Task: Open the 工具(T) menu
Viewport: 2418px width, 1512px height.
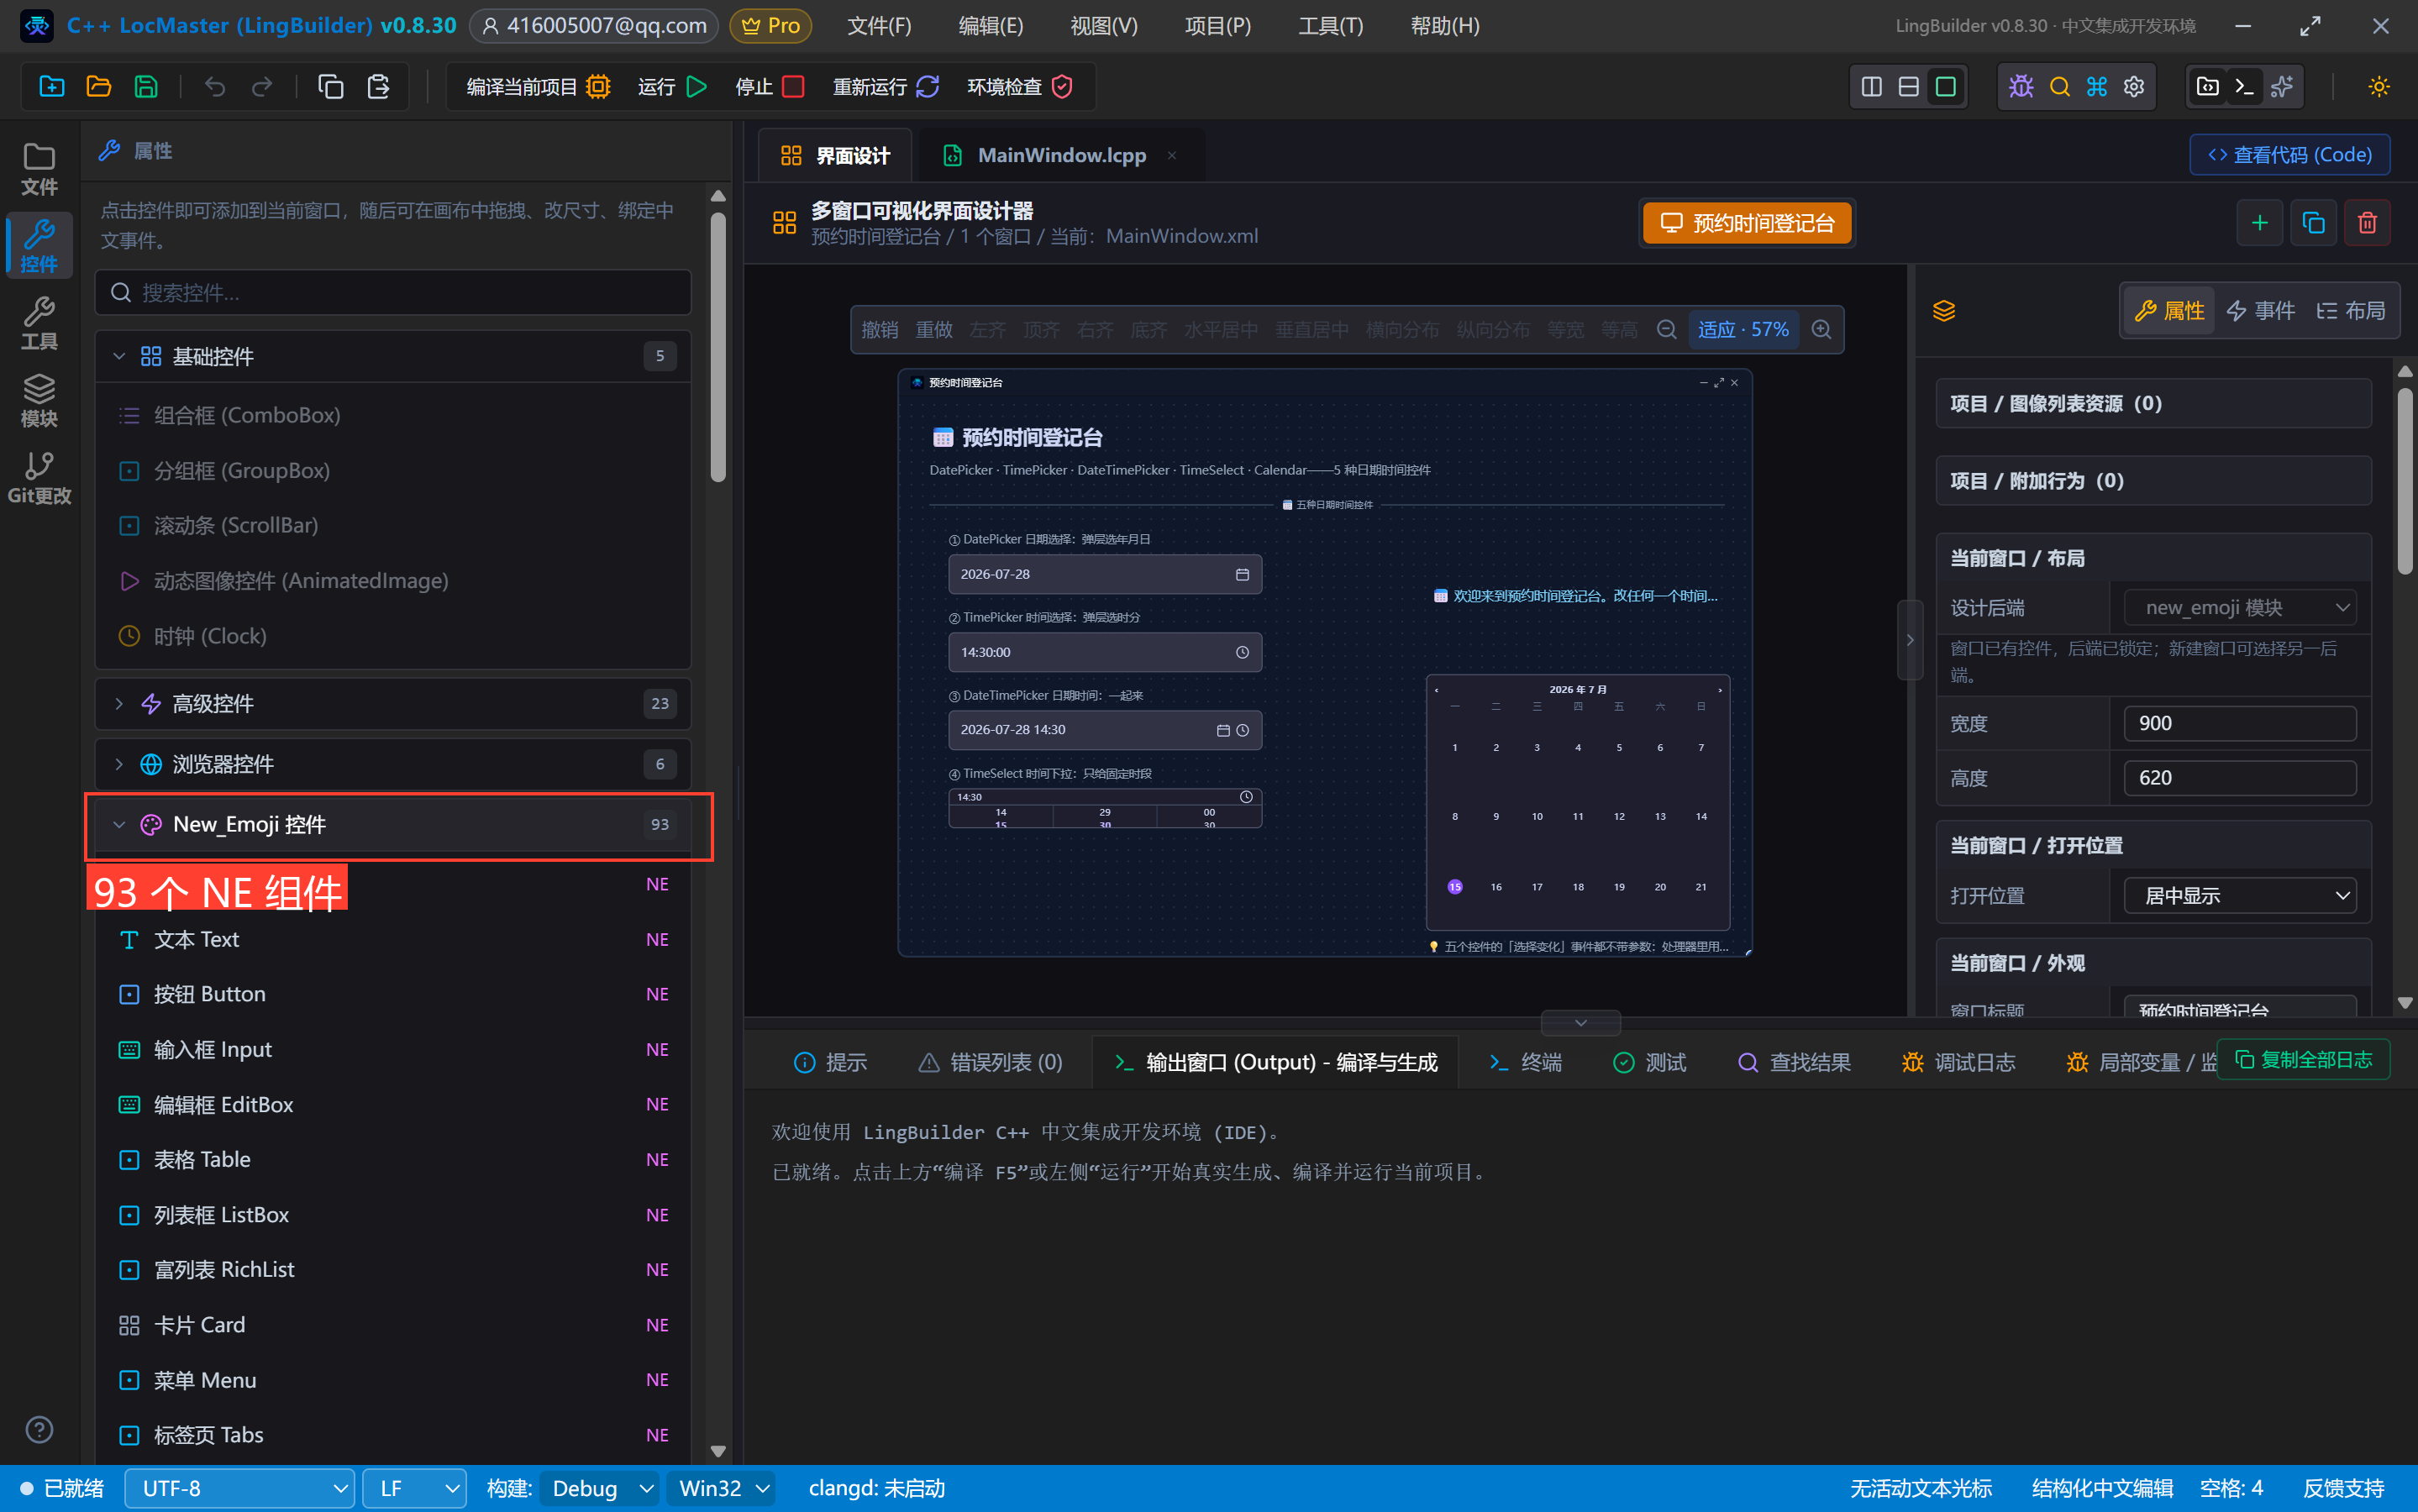Action: click(1330, 25)
